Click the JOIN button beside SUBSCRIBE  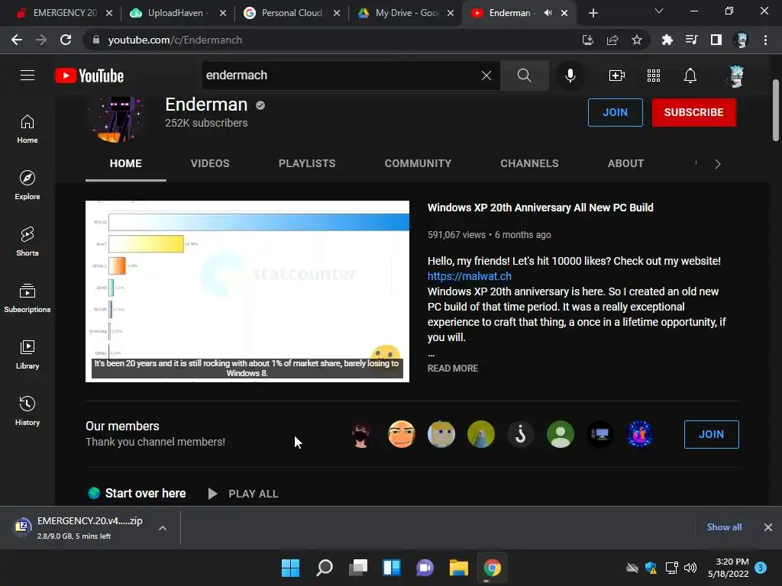615,113
